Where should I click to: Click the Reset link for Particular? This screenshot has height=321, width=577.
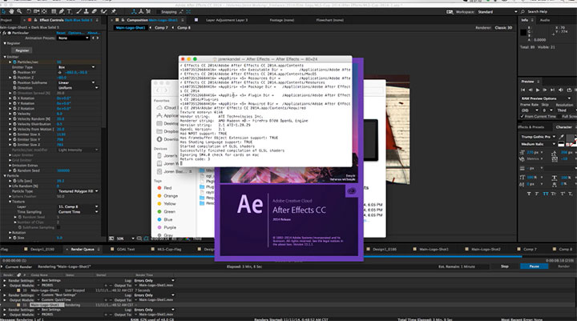point(61,33)
